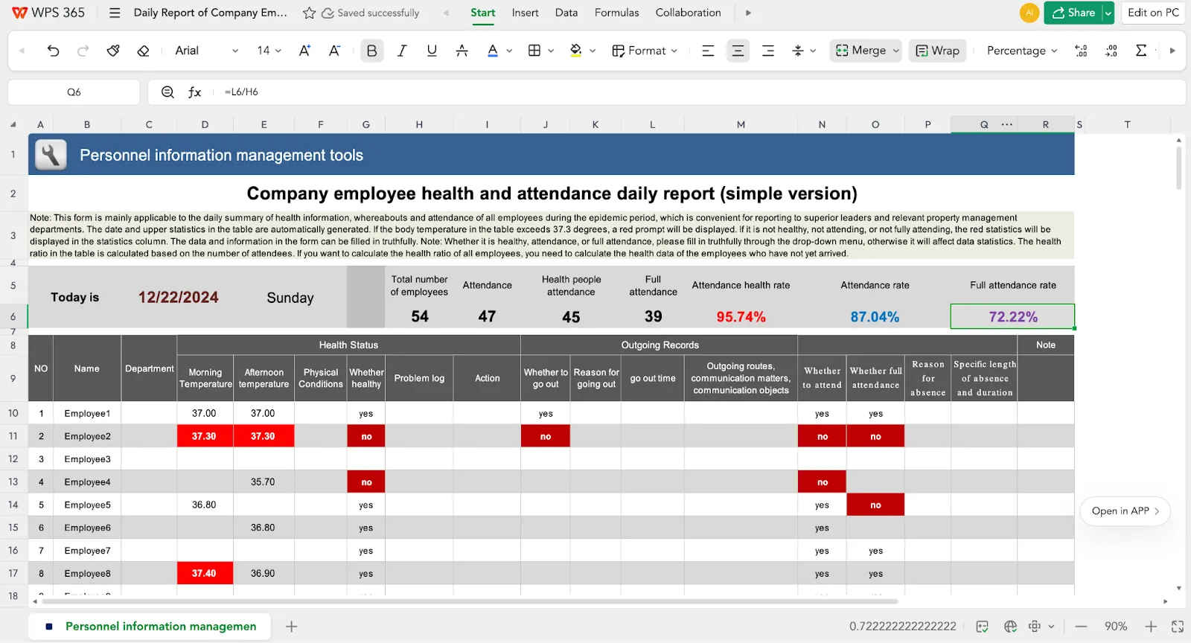The width and height of the screenshot is (1191, 643).
Task: Click the Edit on PC button
Action: click(1153, 13)
